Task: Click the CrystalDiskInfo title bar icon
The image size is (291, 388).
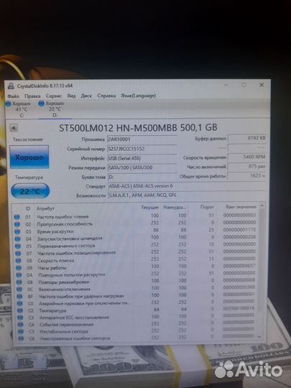Action: (x=11, y=86)
